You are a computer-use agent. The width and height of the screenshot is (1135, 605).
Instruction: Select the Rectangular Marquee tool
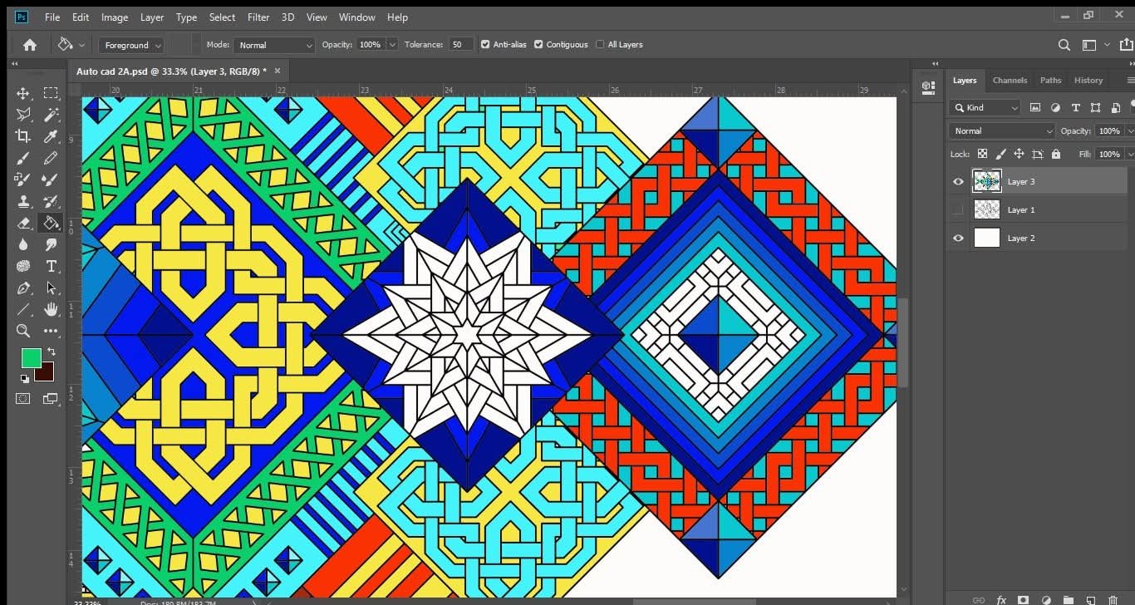[x=51, y=93]
